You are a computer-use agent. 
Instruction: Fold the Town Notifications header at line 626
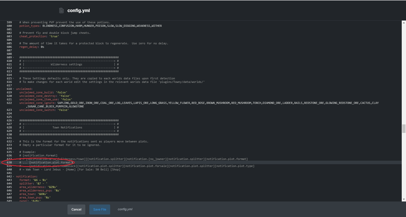point(14,121)
